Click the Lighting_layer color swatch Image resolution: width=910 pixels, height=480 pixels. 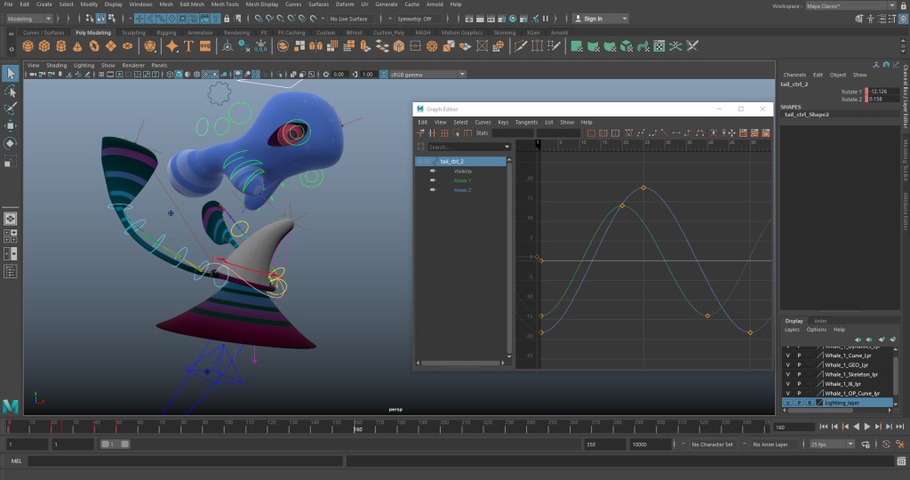[819, 403]
